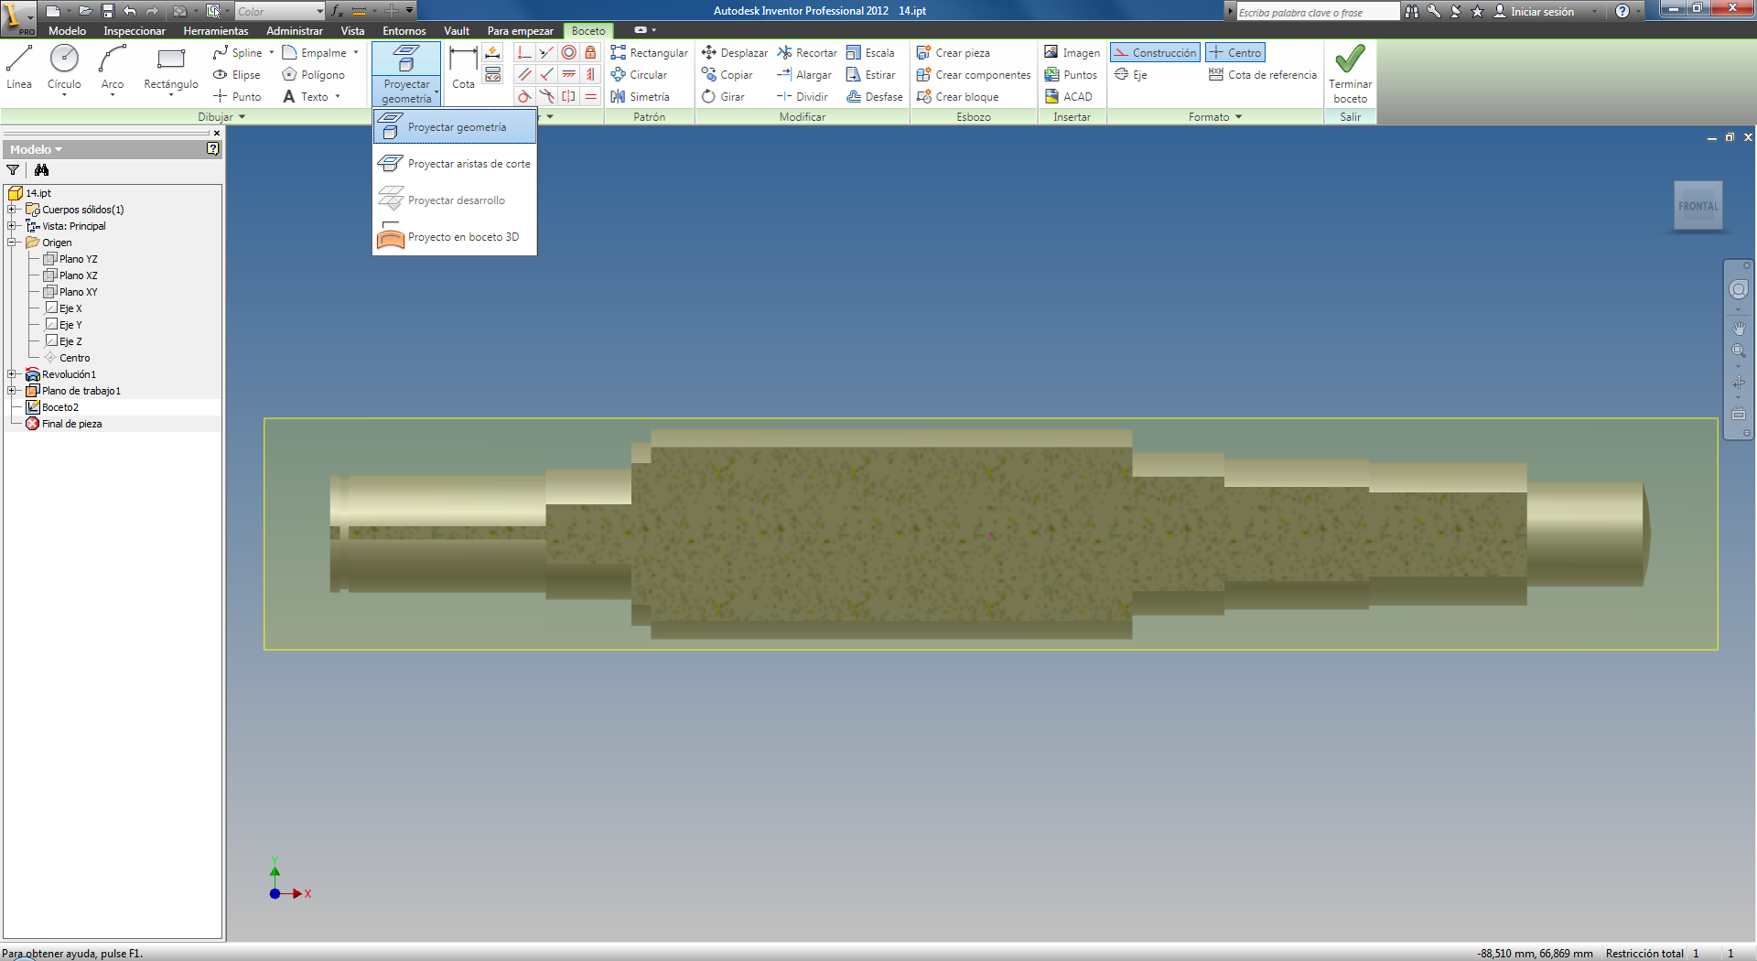Insert ACAD file
The width and height of the screenshot is (1757, 961).
(1069, 97)
